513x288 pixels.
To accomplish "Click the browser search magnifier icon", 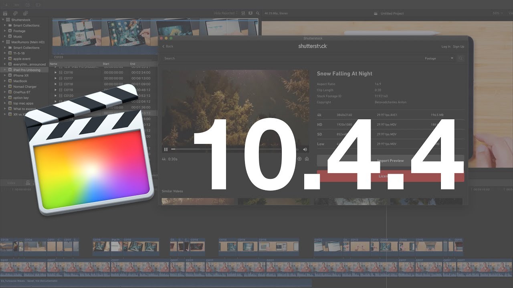I will 259,13.
